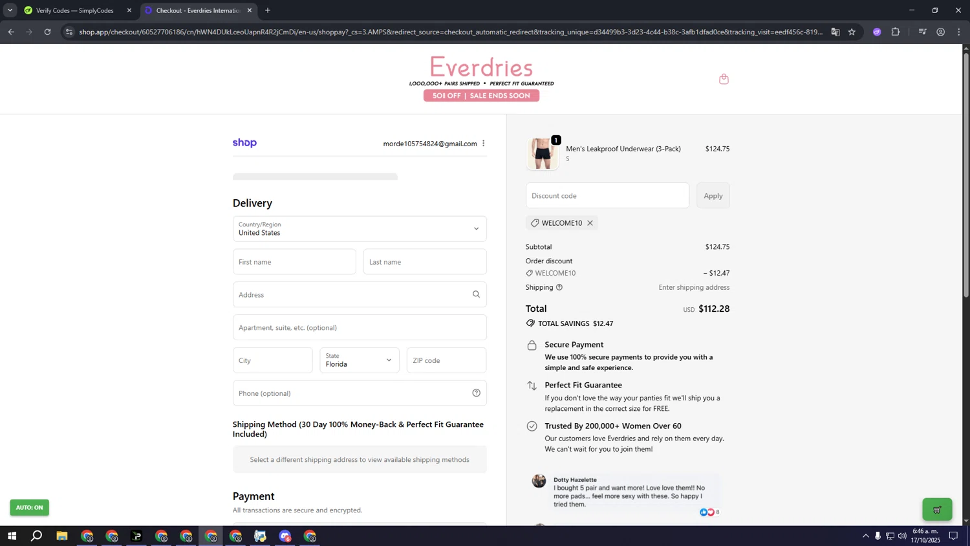Click the Shop logo

[x=244, y=143]
